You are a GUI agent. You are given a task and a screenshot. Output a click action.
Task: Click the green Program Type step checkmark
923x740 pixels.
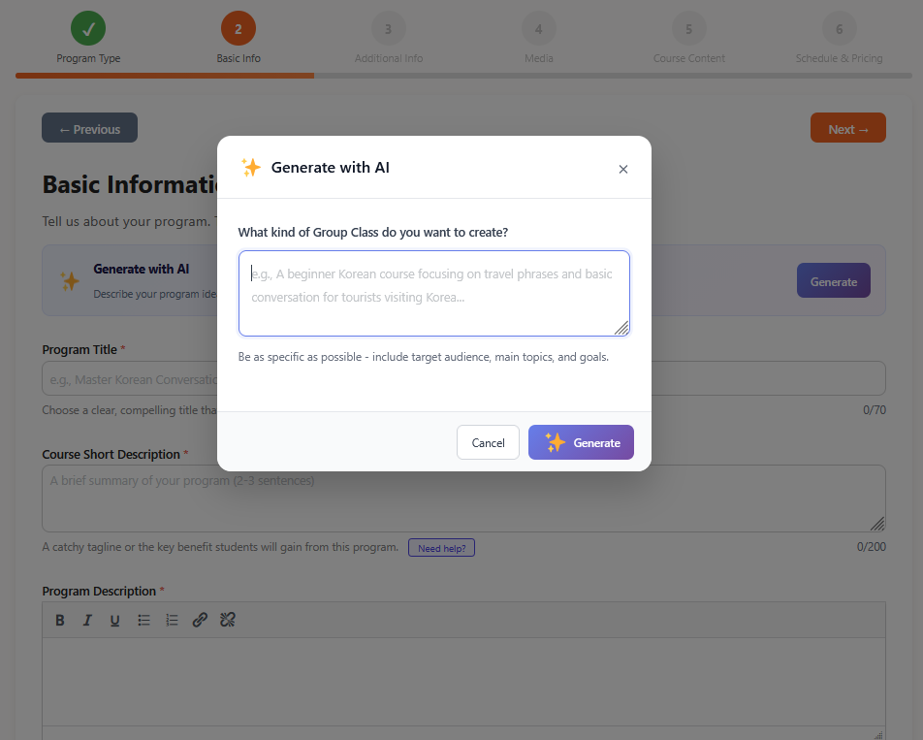coord(88,29)
